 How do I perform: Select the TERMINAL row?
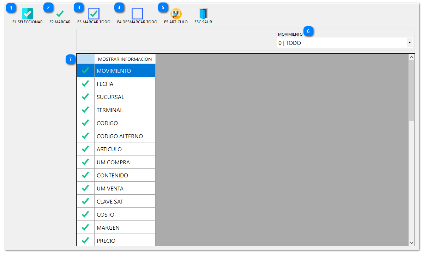click(x=125, y=110)
